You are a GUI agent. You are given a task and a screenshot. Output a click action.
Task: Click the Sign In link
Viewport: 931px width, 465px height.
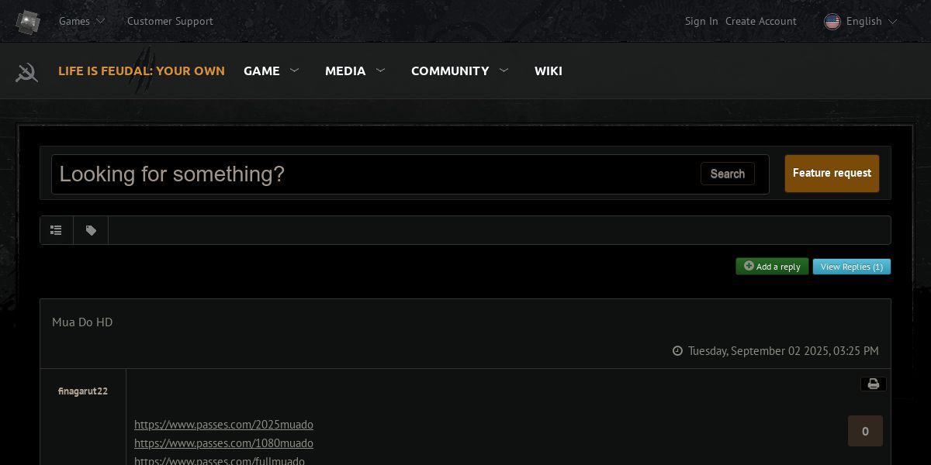(x=701, y=21)
